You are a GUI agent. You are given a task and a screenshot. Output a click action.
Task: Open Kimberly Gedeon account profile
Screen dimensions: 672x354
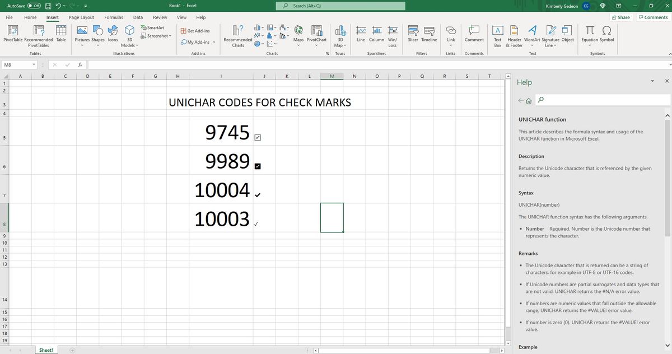coord(567,6)
